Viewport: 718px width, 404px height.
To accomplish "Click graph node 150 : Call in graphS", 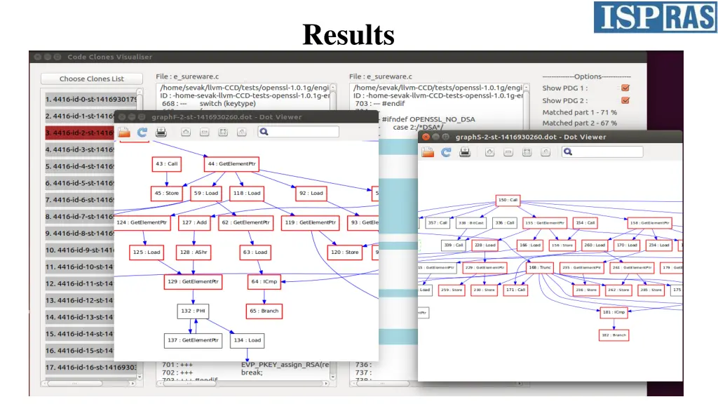I will tap(508, 200).
